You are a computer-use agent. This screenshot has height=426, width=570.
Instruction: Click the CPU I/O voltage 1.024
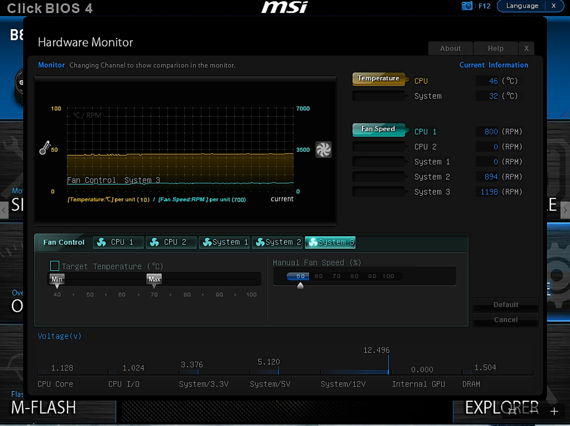pyautogui.click(x=133, y=368)
